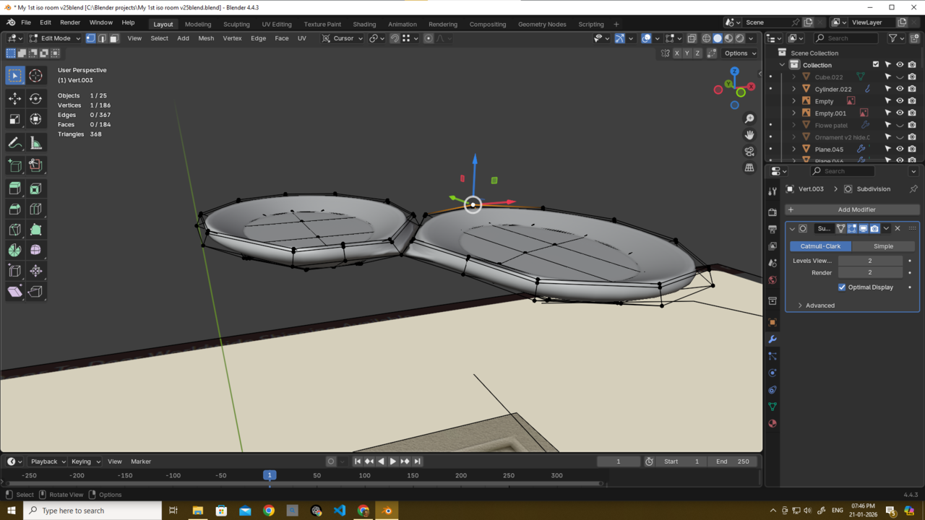Select the Rotate tool in the toolbar
Viewport: 925px width, 520px height.
coord(35,98)
